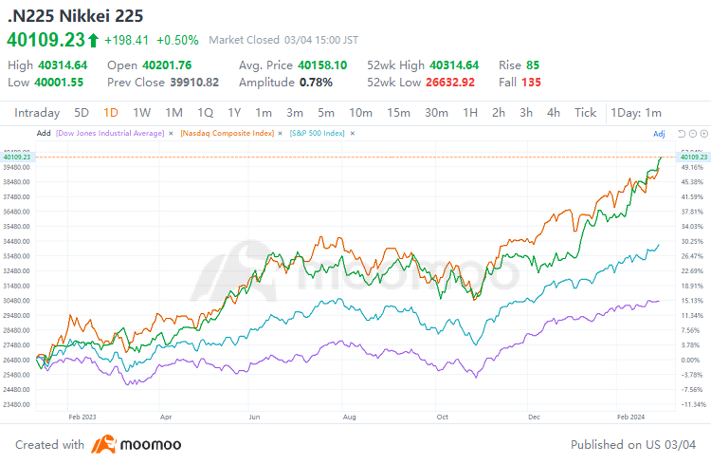Click the +0.50% percent change
Viewport: 711px width, 464px height.
tap(178, 41)
